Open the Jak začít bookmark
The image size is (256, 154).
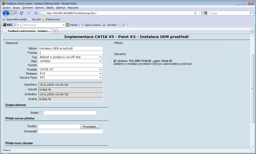tap(35, 20)
